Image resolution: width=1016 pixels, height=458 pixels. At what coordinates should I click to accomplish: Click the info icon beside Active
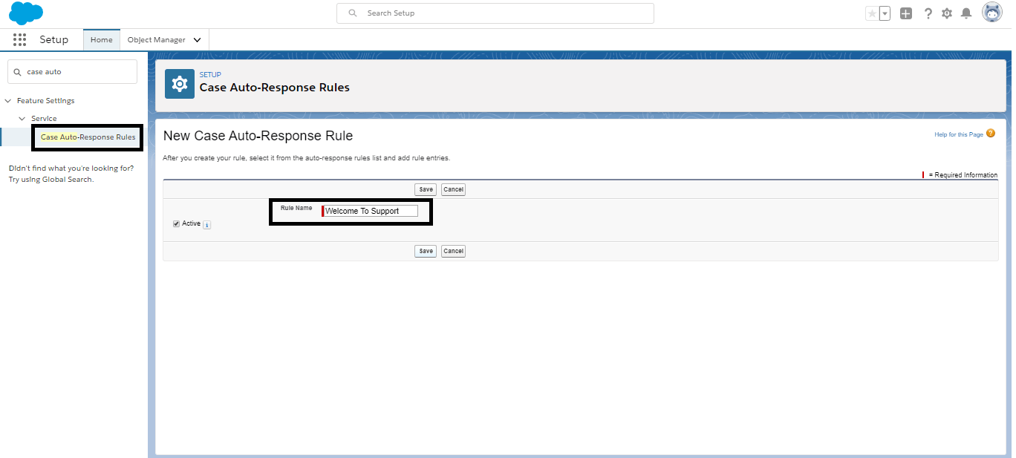tap(207, 224)
